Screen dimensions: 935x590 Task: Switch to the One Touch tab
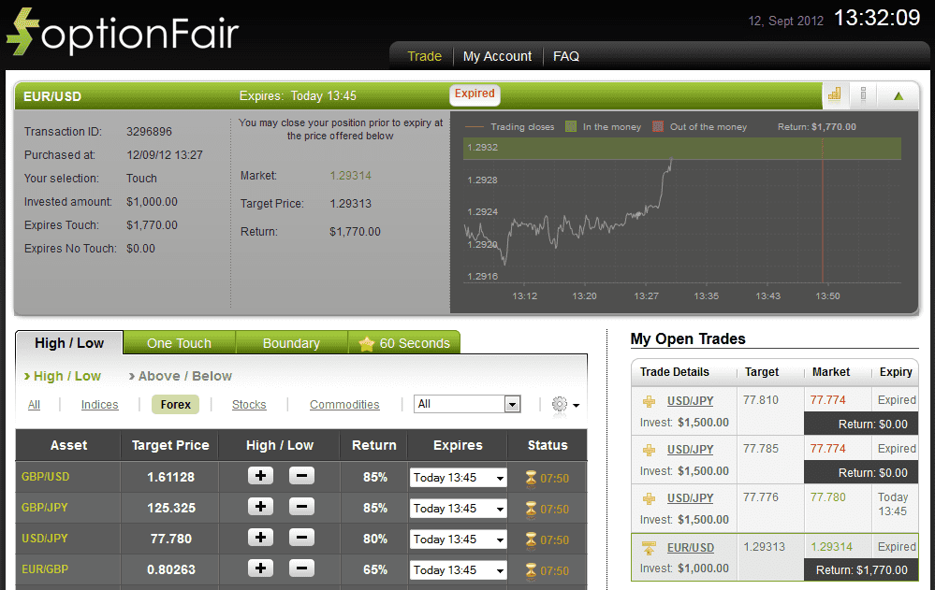tap(179, 342)
